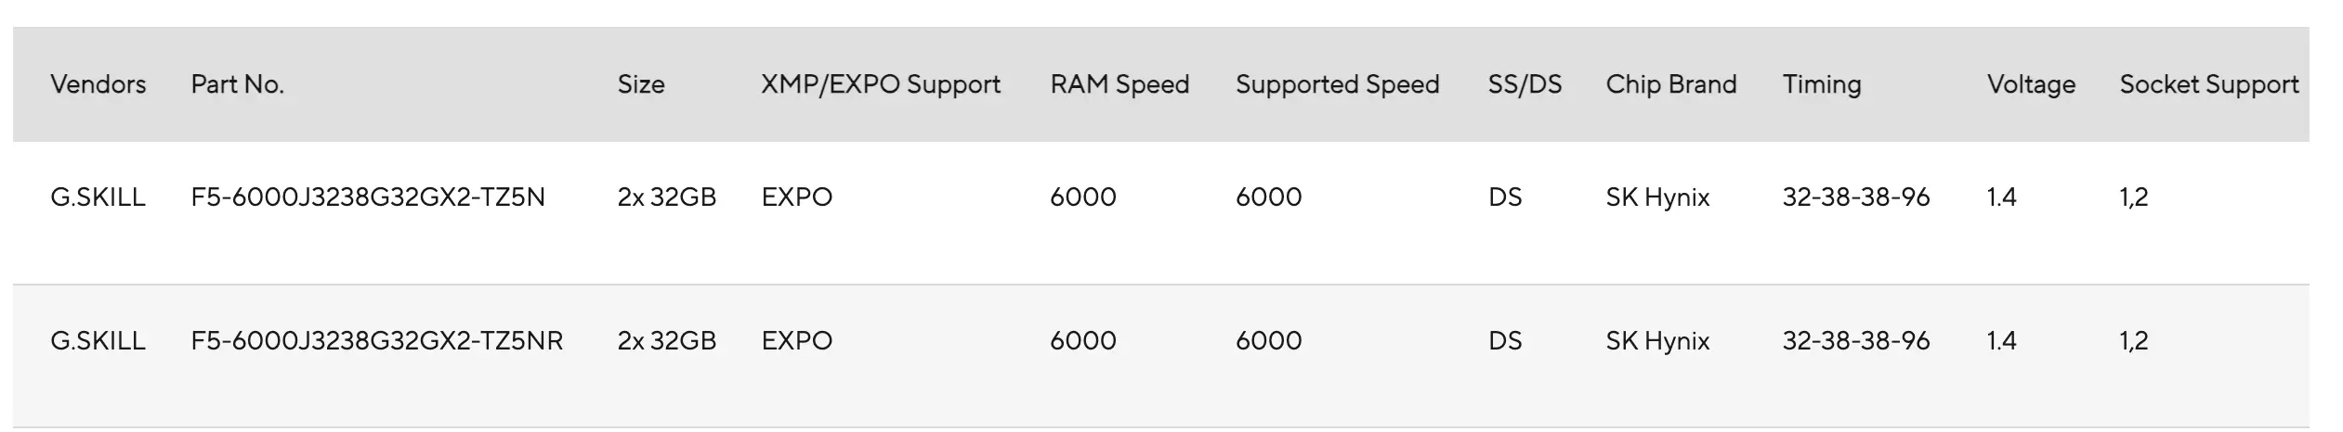Click G.SKILL vendor in second row
This screenshot has width=2343, height=432.
coord(98,340)
